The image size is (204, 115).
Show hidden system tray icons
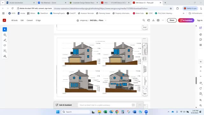(x=169, y=112)
